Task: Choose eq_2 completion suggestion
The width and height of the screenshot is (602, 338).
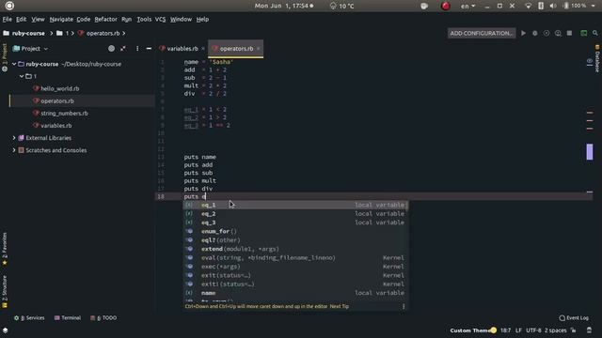Action: click(x=294, y=214)
